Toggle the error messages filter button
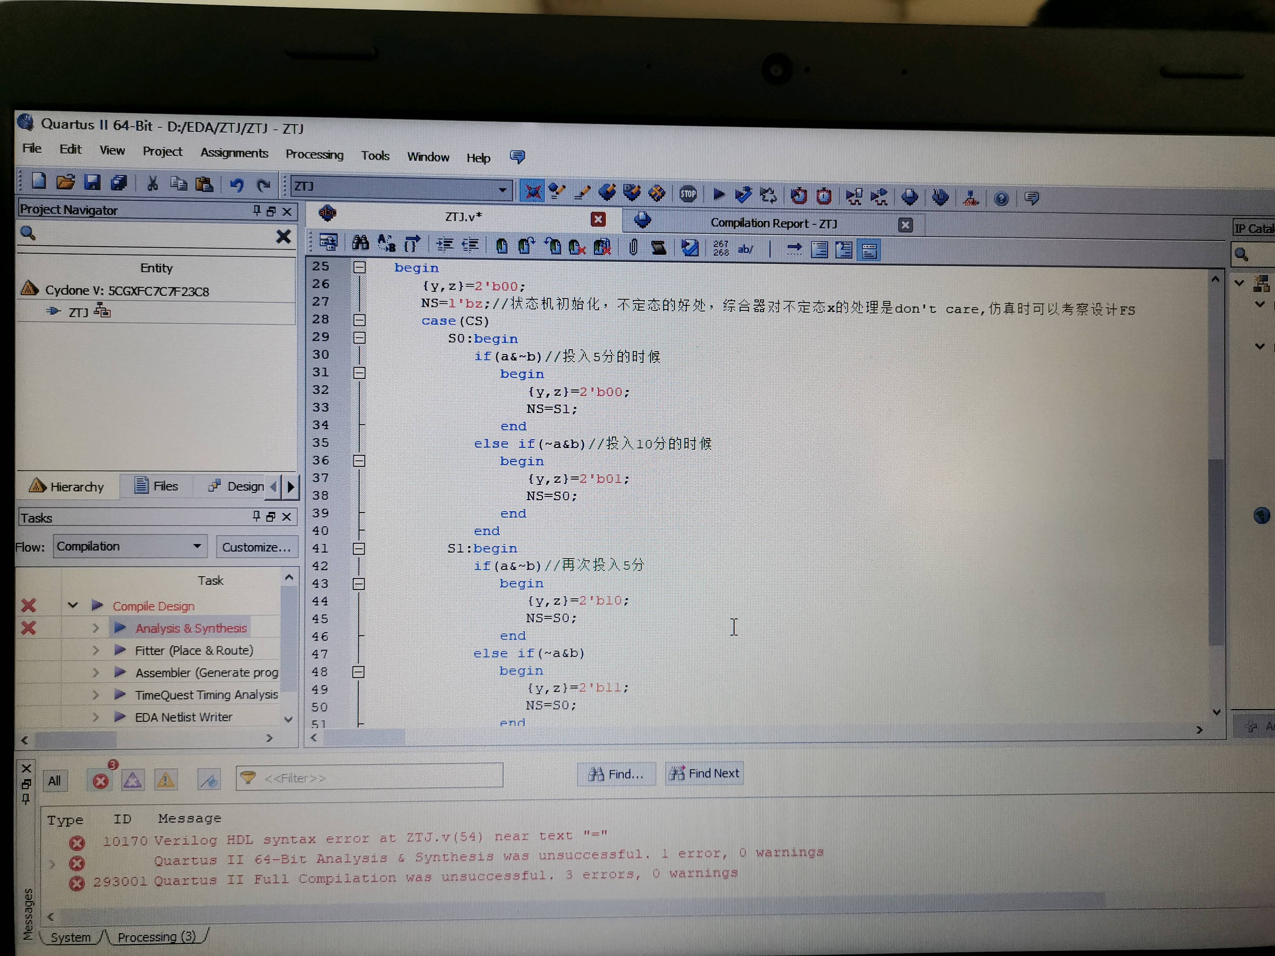 (x=101, y=781)
